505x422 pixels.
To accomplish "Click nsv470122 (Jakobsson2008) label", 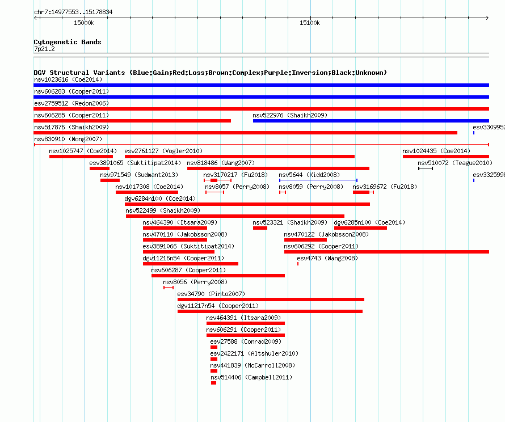I will pyautogui.click(x=326, y=234).
